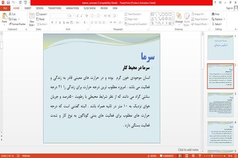Increase font size with the large A icon
Viewport: 238px width, 158px height.
(78, 16)
